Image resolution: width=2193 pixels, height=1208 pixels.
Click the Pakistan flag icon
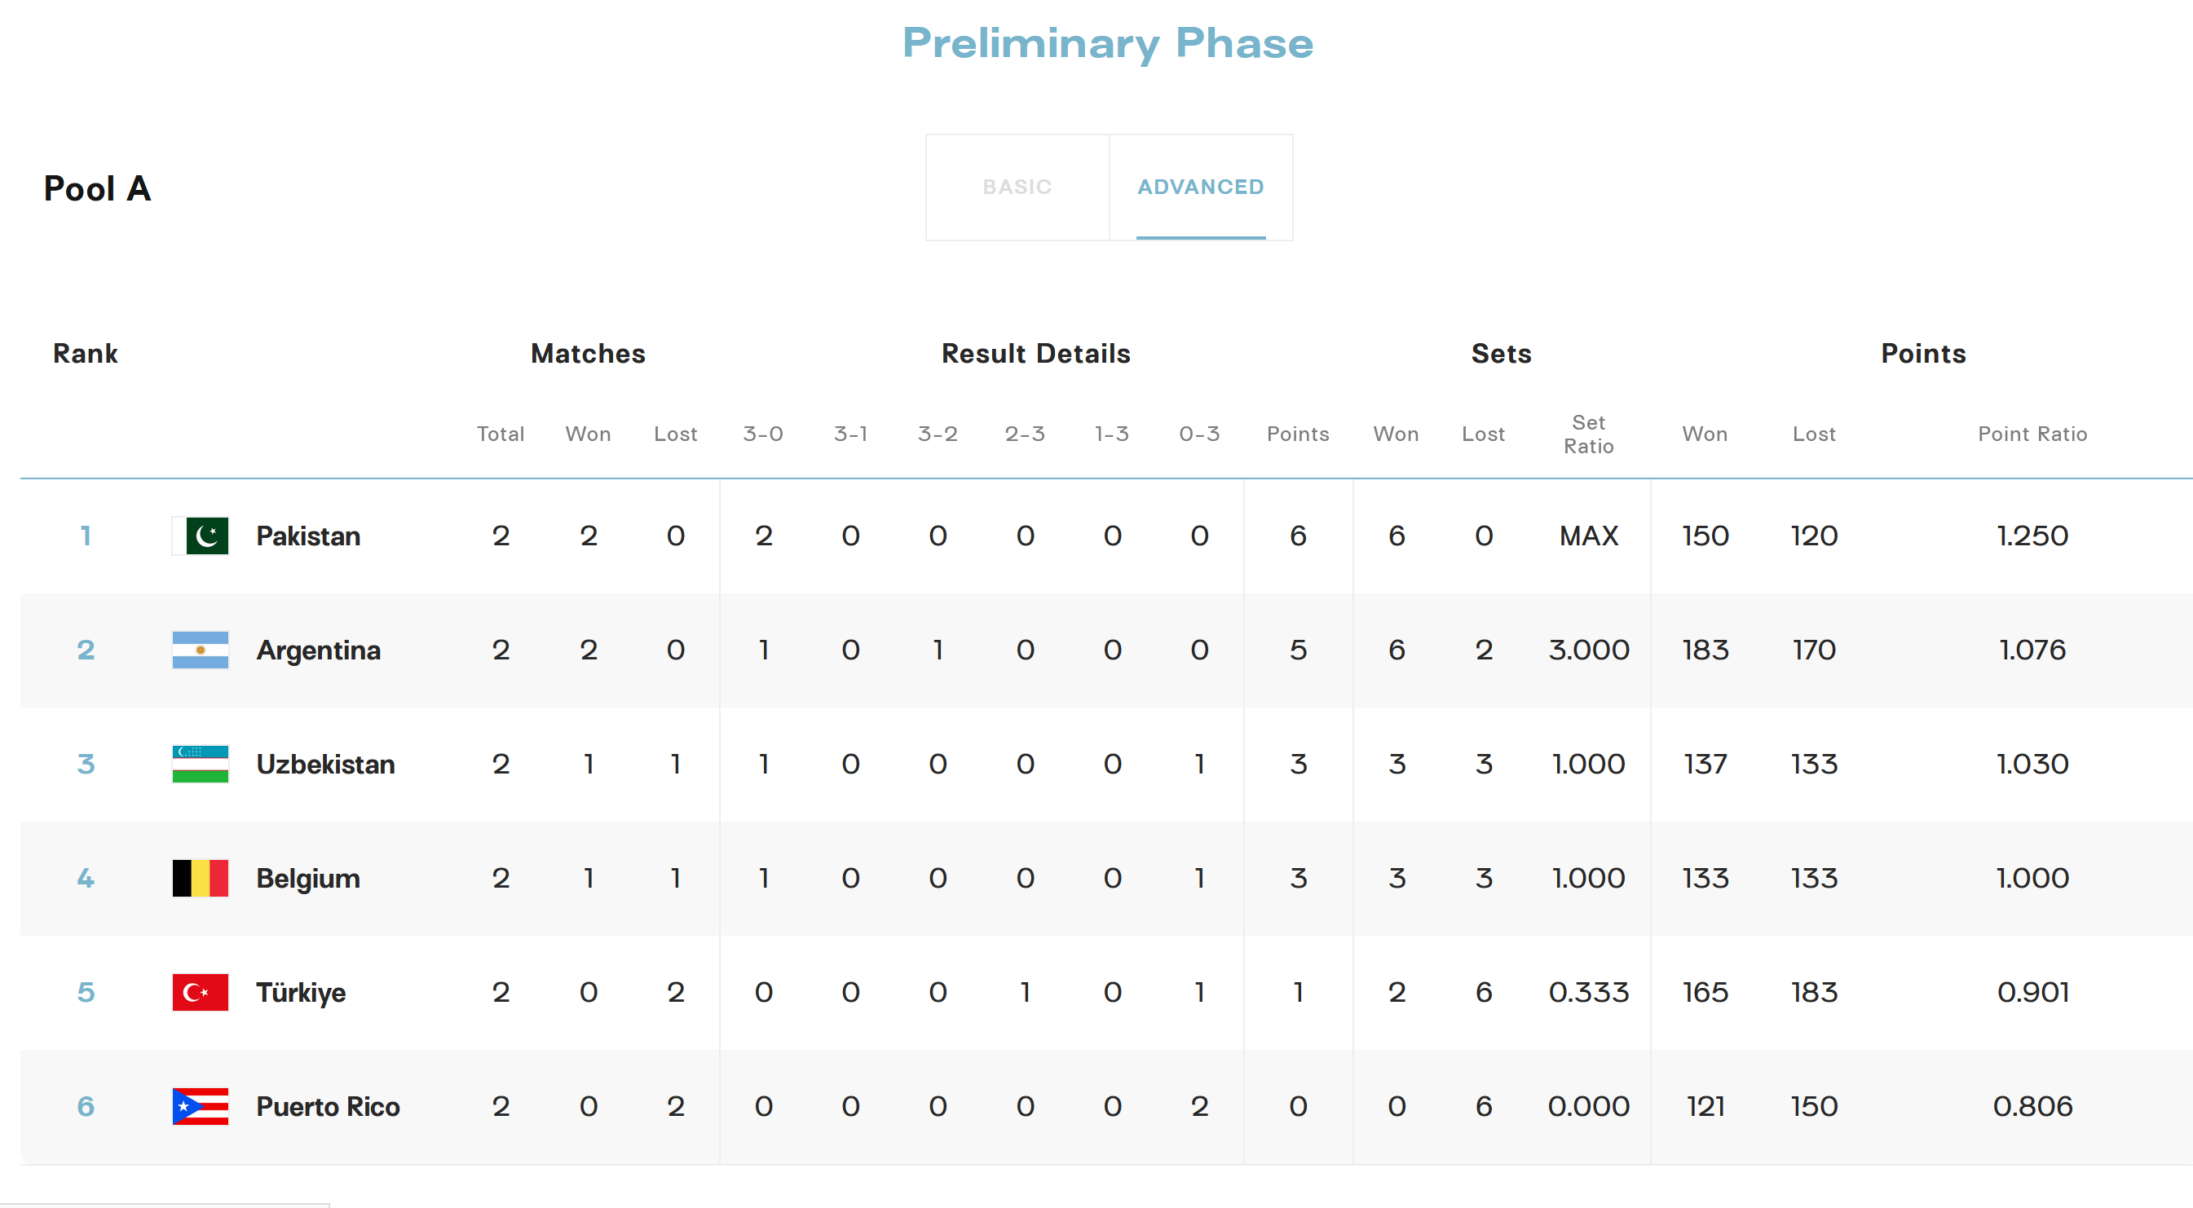click(201, 536)
